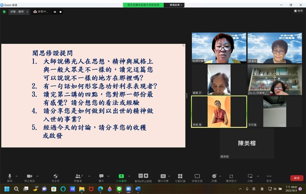Image resolution: width=306 pixels, height=194 pixels.
Task: Mute the microphone in Zoom toolbar
Action: (x=10, y=176)
